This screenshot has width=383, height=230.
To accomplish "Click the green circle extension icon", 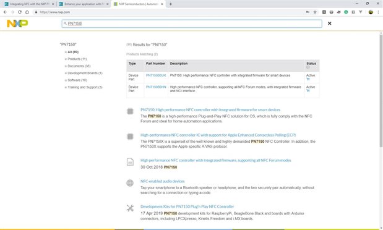I will (346, 12).
